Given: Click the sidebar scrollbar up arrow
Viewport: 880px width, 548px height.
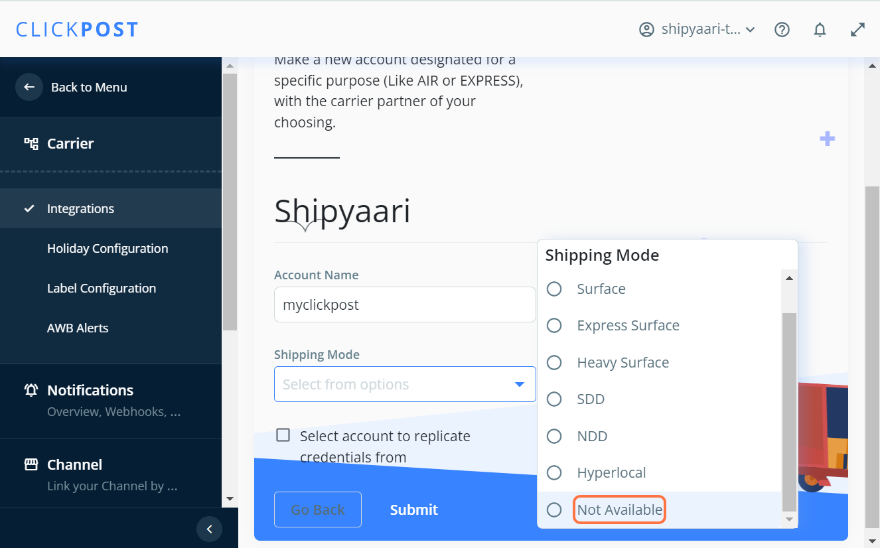Looking at the screenshot, I should pyautogui.click(x=230, y=66).
